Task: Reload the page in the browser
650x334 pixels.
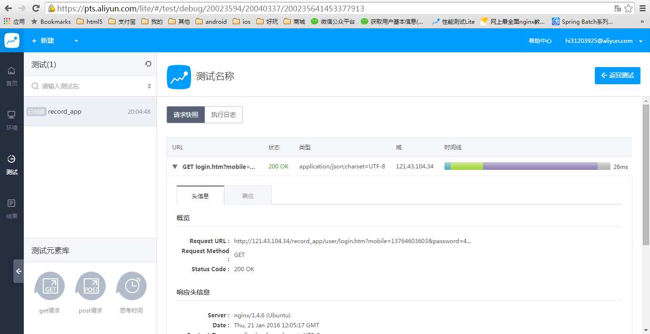Action: [36, 8]
